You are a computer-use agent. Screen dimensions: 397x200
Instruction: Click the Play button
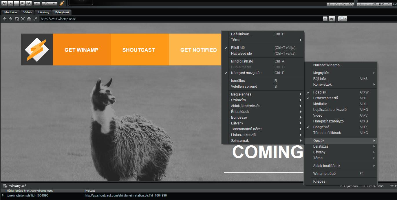(10, 3)
